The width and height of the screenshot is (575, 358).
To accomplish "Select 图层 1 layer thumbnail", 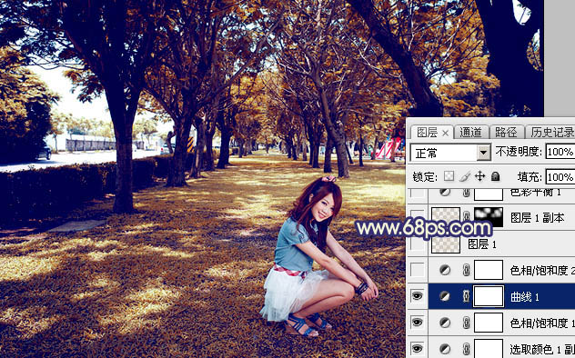I will coord(446,244).
